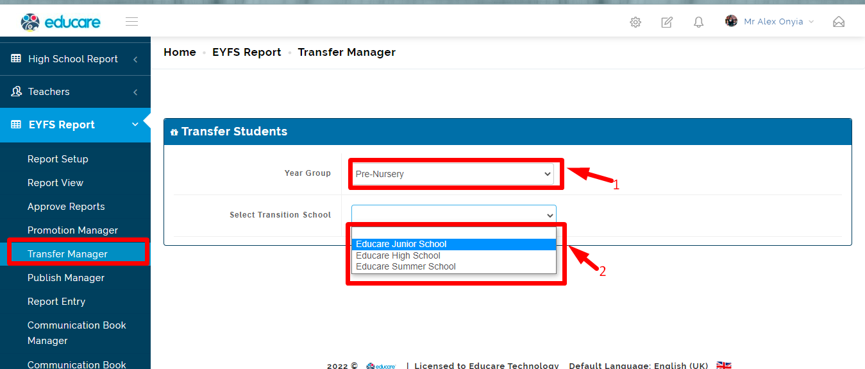Open Communication Book Manager

(x=77, y=333)
